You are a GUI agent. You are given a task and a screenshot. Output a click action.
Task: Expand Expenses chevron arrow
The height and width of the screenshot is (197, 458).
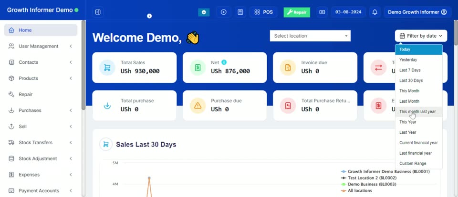pos(71,175)
